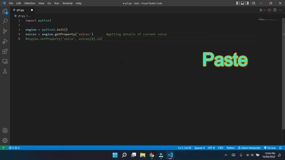Open the Help menu
Image resolution: width=285 pixels, height=160 pixels.
point(78,3)
